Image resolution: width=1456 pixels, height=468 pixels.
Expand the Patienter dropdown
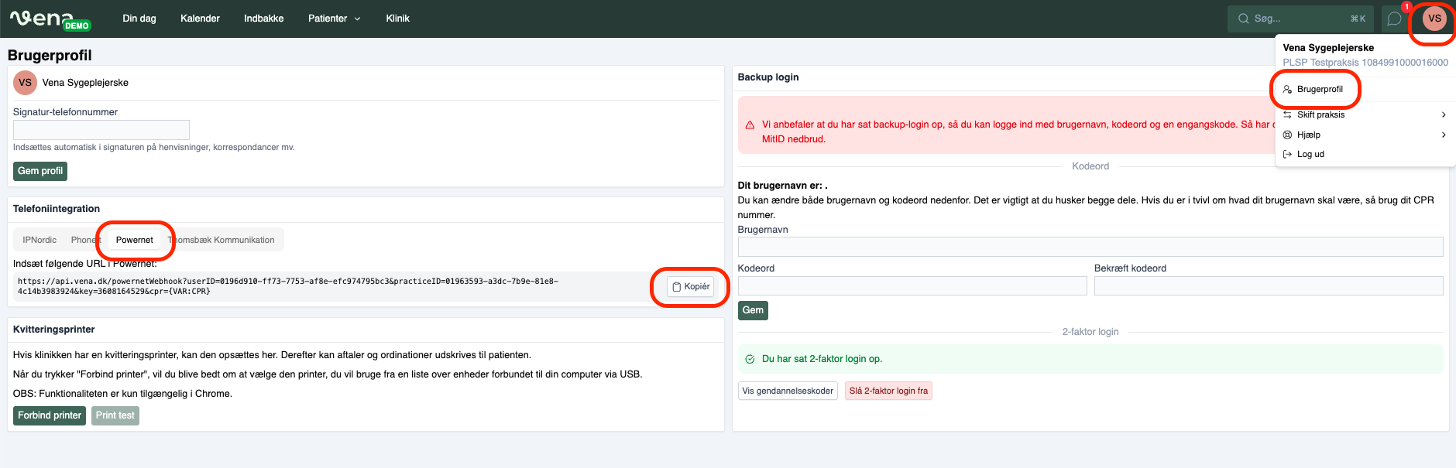pos(335,19)
